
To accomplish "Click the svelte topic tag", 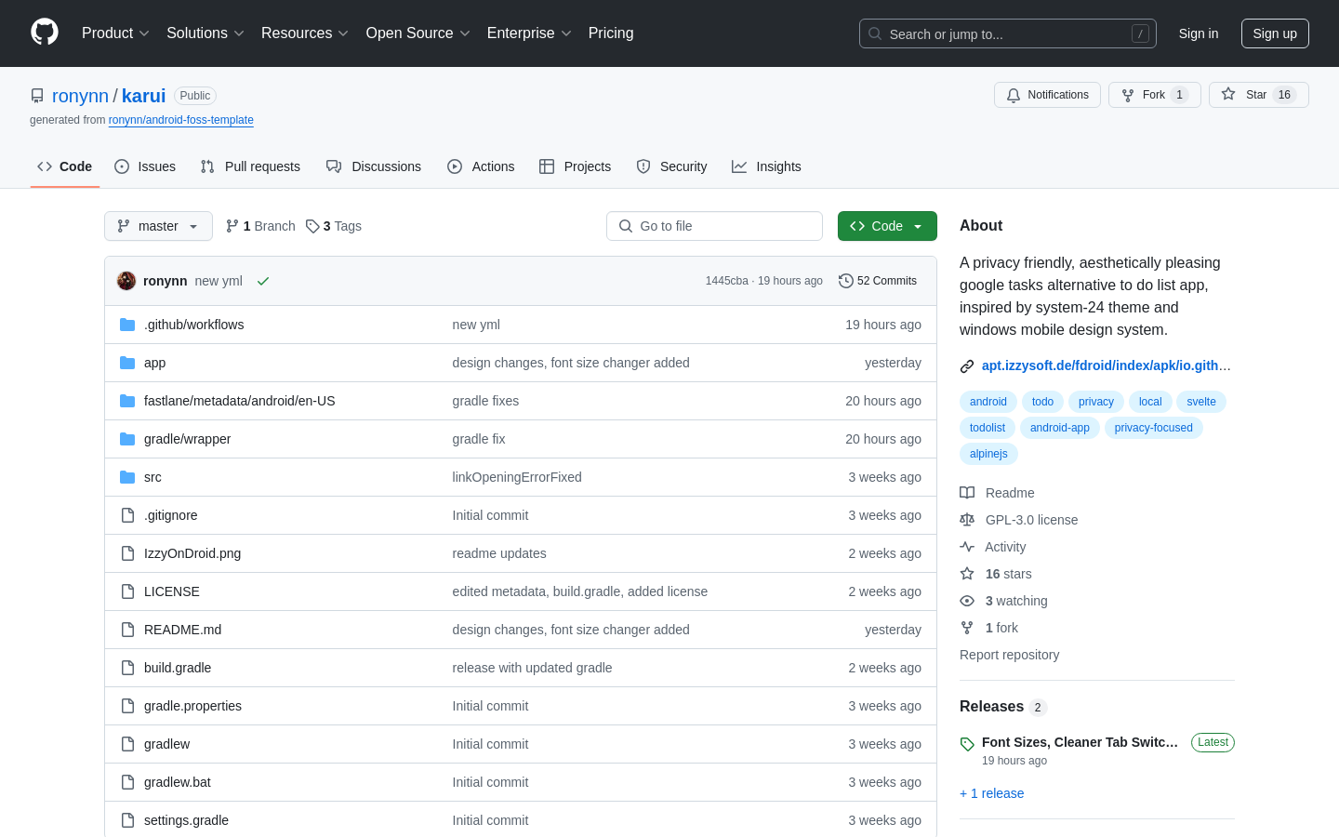I will coord(1201,402).
